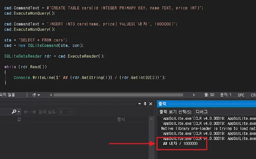Expand the code cleanup dropdown arrow
This screenshot has width=256, height=159.
[39, 95]
